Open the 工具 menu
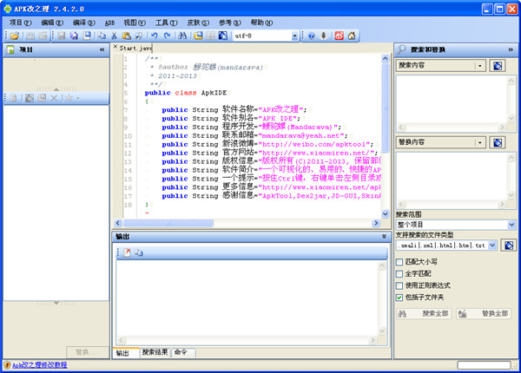This screenshot has height=373, width=521. pyautogui.click(x=167, y=23)
